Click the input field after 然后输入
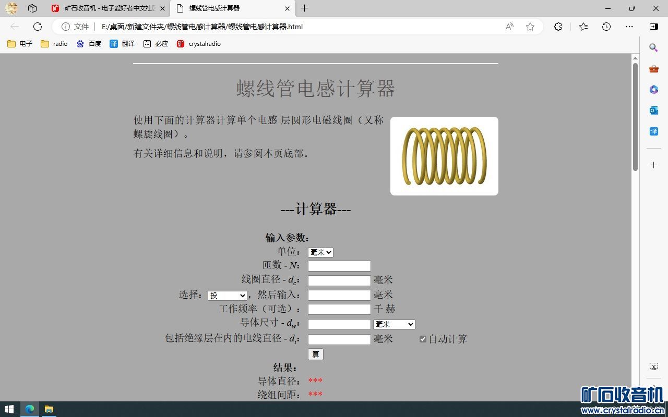668x417 pixels. [x=339, y=296]
